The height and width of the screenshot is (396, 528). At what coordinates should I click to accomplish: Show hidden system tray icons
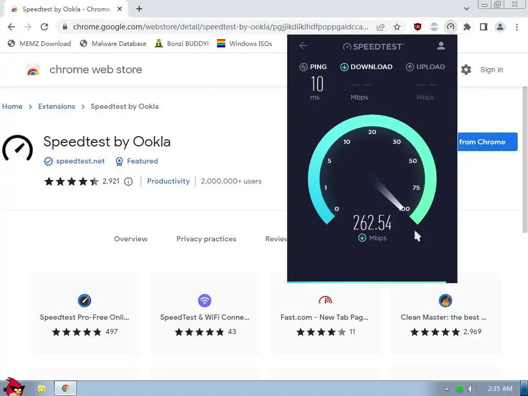pos(447,389)
